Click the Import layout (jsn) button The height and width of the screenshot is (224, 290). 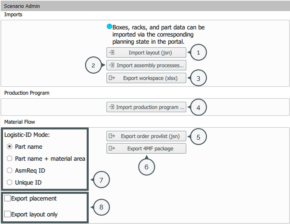(146, 53)
